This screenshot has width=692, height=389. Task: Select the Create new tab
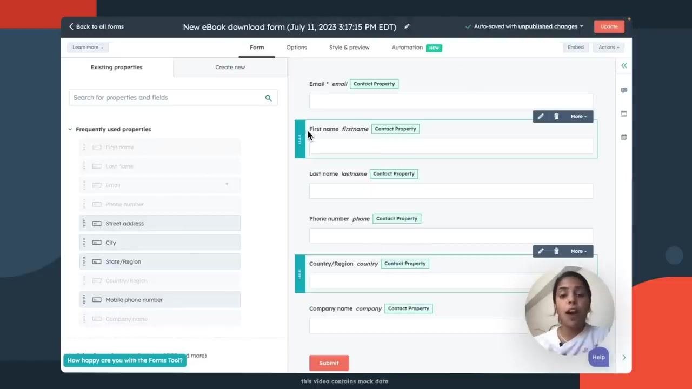[x=230, y=67]
